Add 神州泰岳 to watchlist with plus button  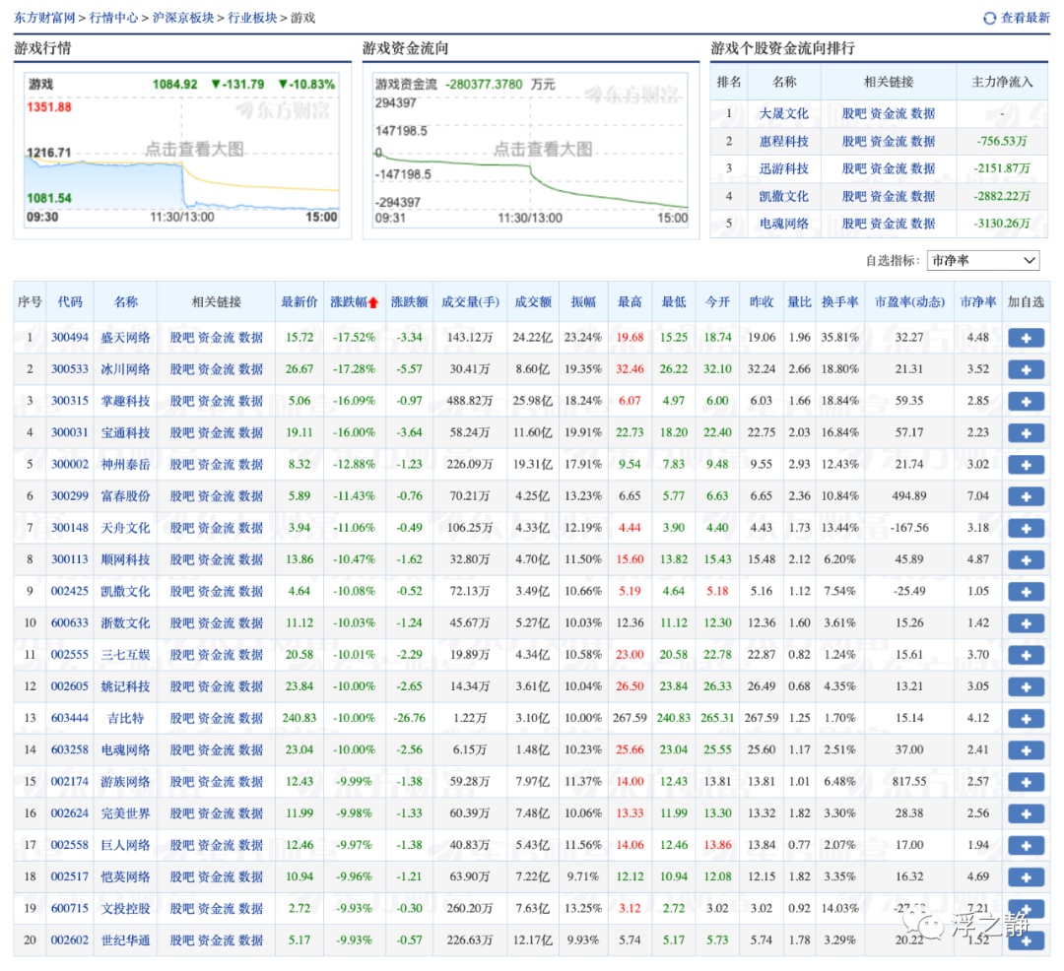pyautogui.click(x=1026, y=465)
